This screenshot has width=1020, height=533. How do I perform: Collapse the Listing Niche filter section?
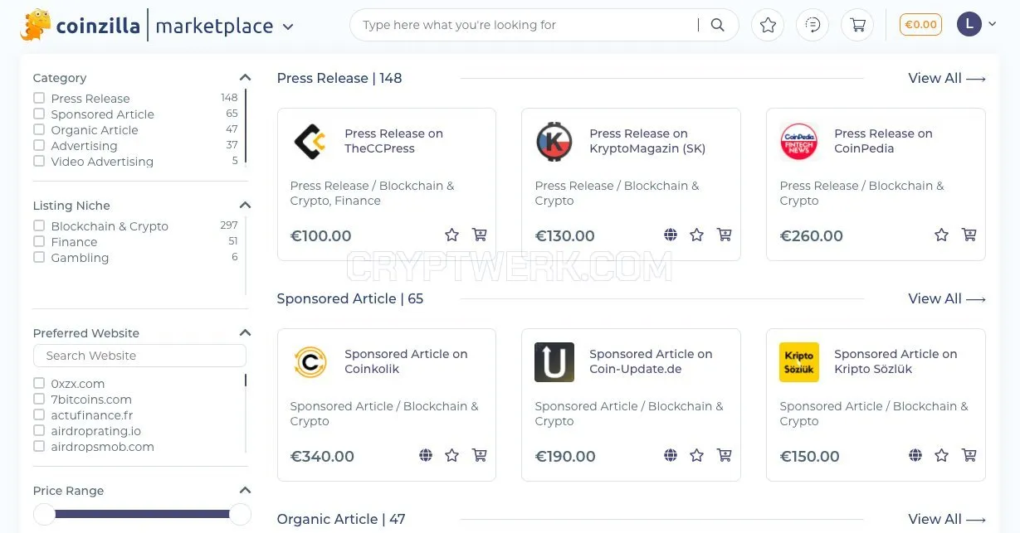pyautogui.click(x=245, y=205)
